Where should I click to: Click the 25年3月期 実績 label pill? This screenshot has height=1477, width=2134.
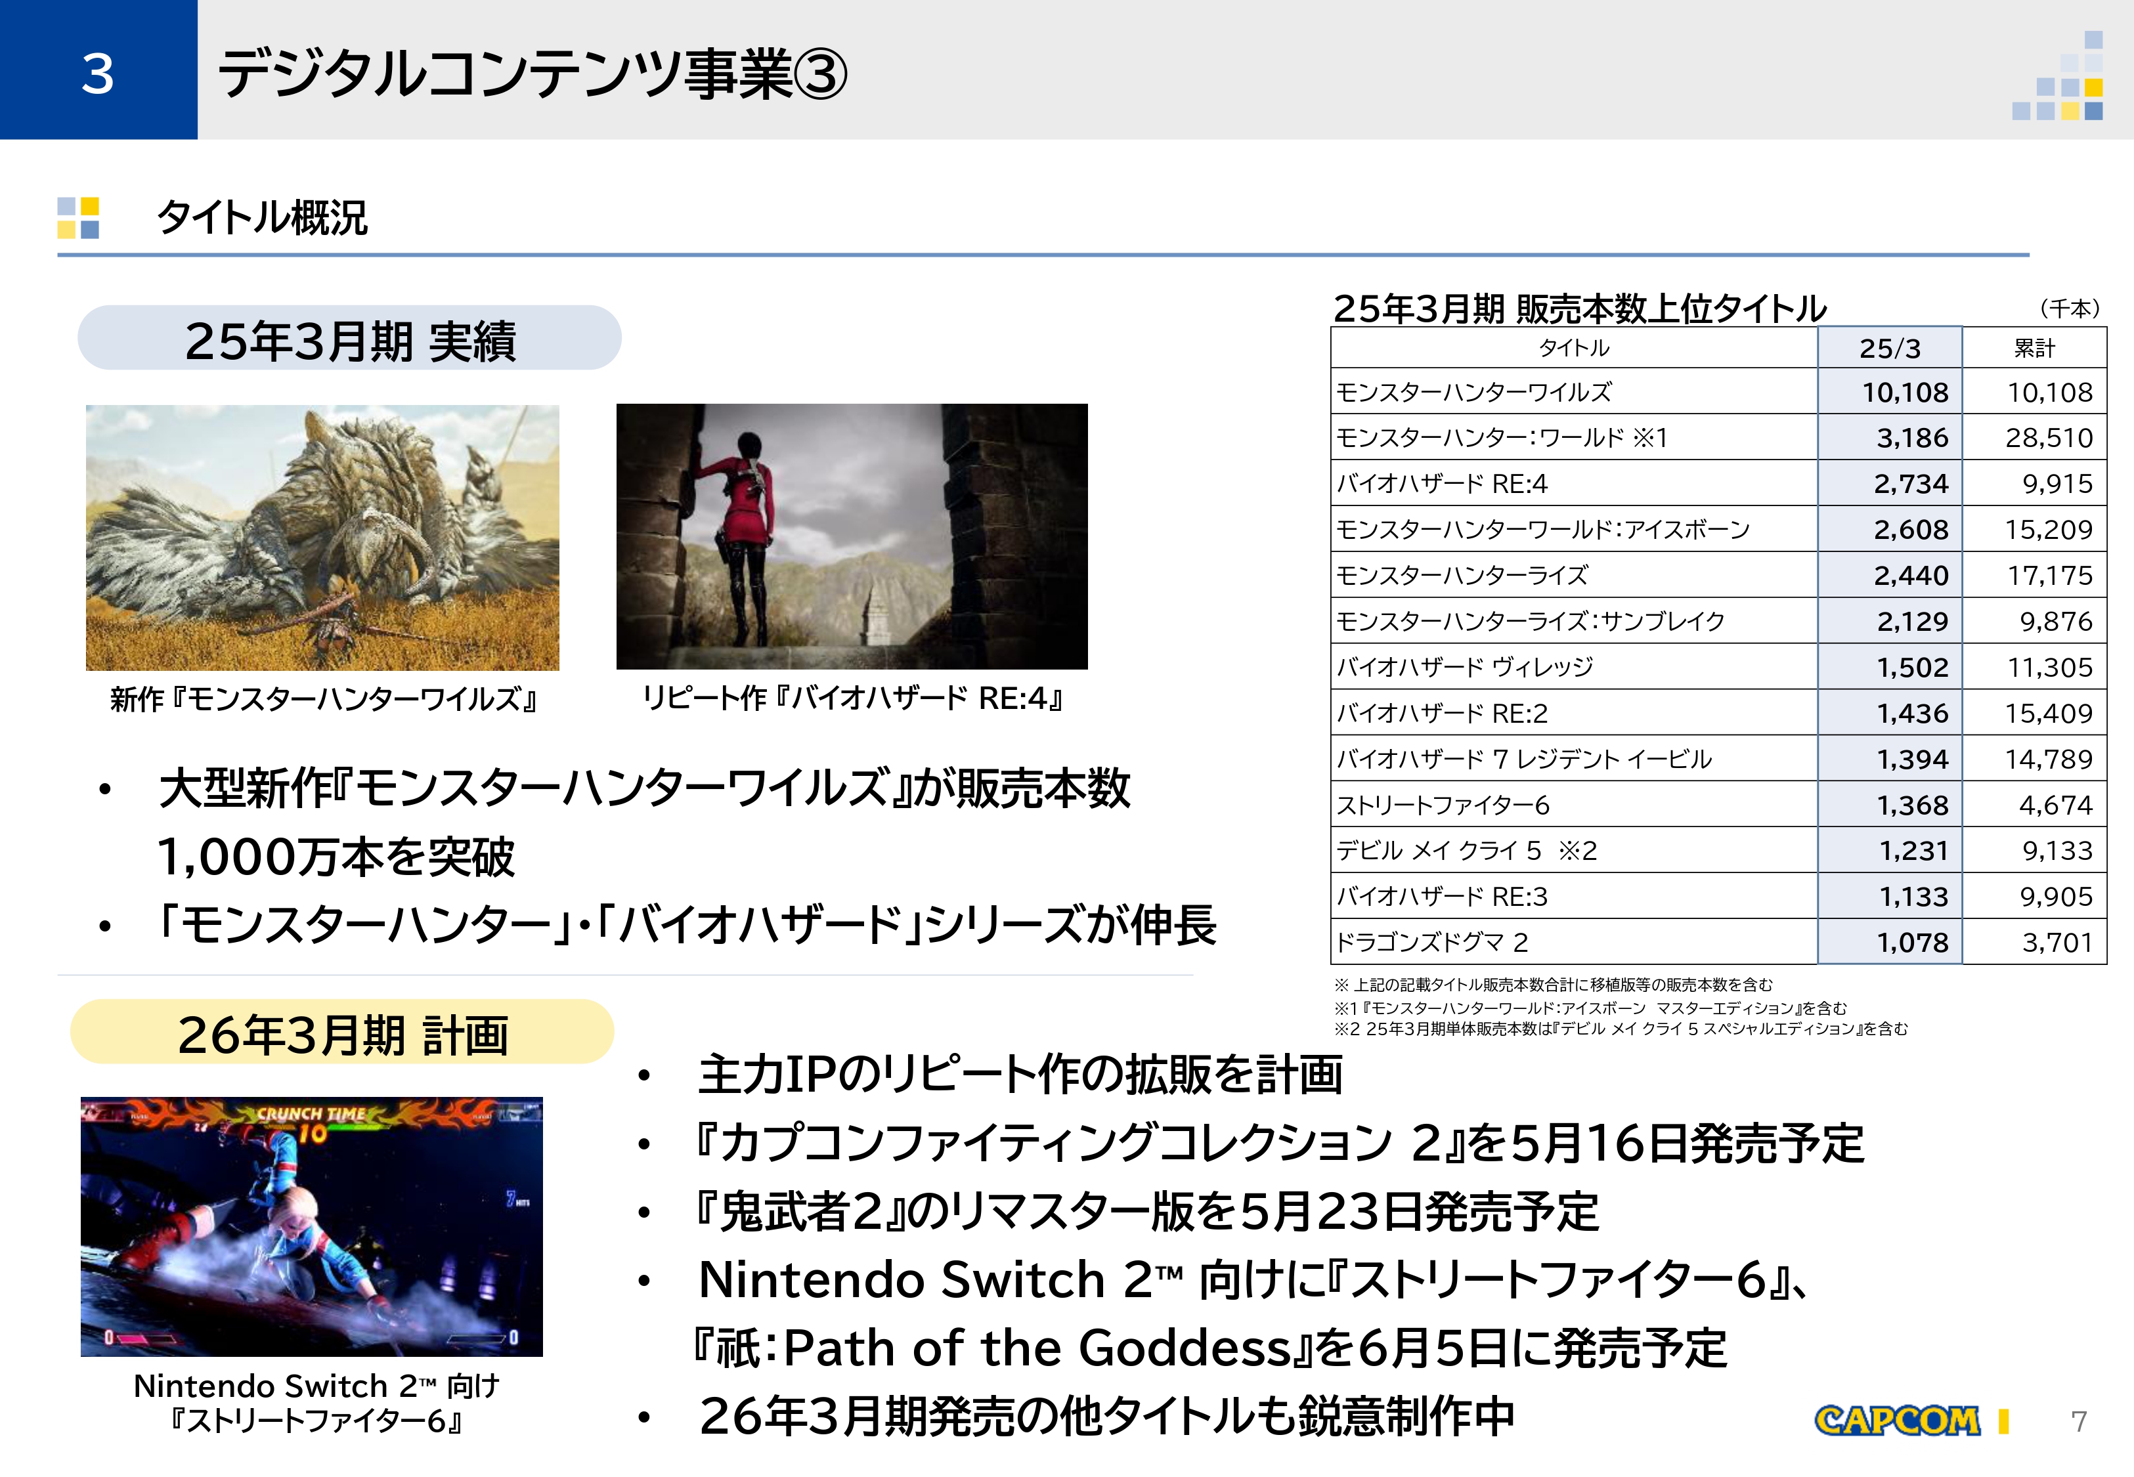pyautogui.click(x=349, y=339)
